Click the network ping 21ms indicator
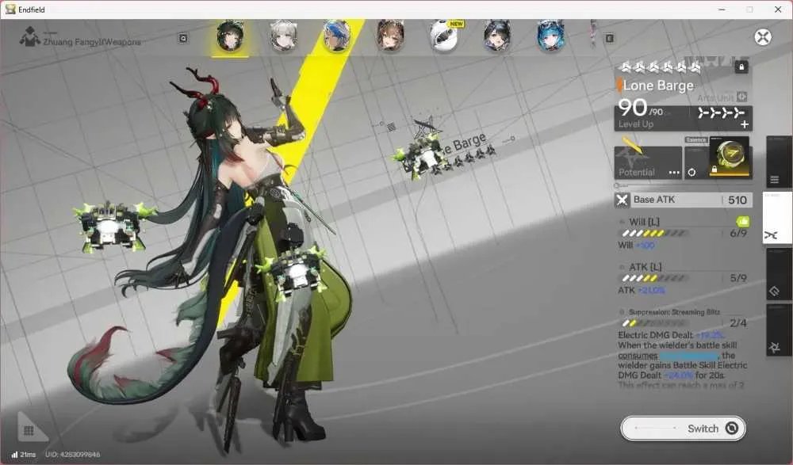Image resolution: width=793 pixels, height=465 pixels. (24, 455)
